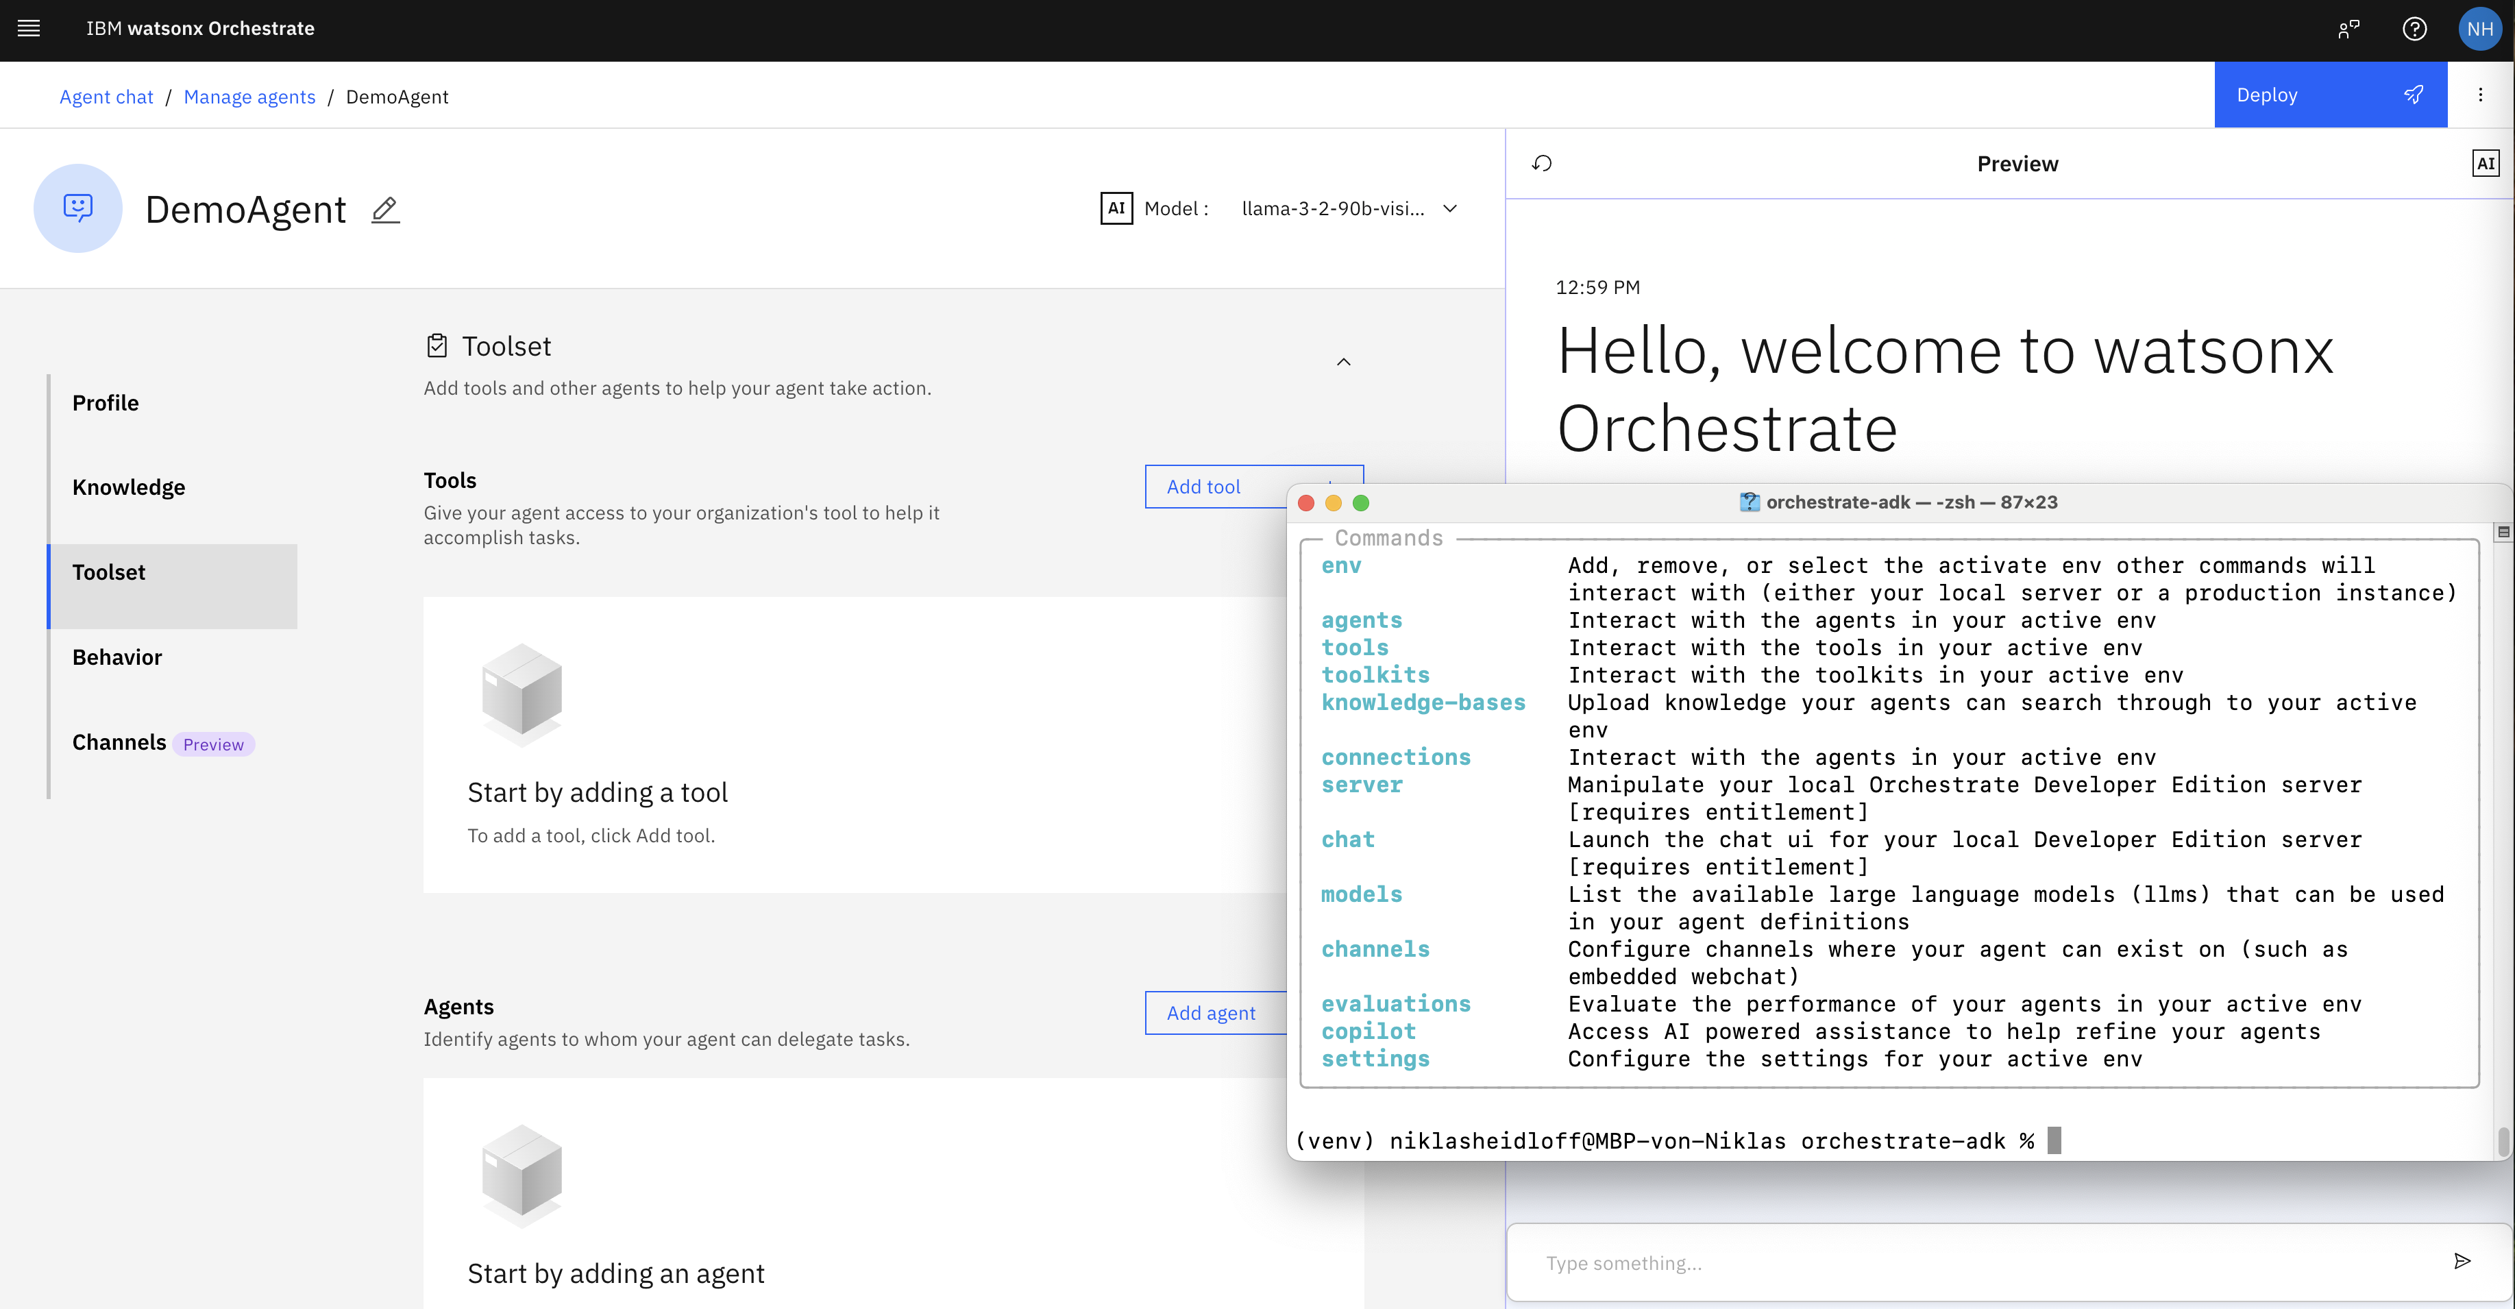Click the DemoAgent chat avatar icon
Image resolution: width=2515 pixels, height=1309 pixels.
click(x=78, y=208)
